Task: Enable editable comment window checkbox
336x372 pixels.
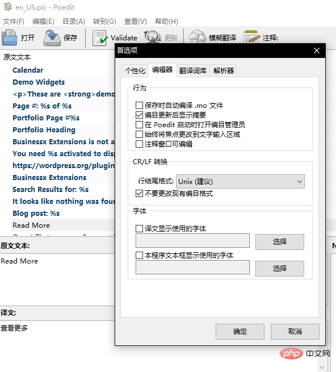Action: click(x=139, y=144)
